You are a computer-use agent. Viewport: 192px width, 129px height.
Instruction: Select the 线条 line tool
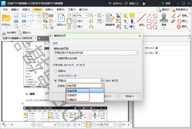click(x=141, y=20)
